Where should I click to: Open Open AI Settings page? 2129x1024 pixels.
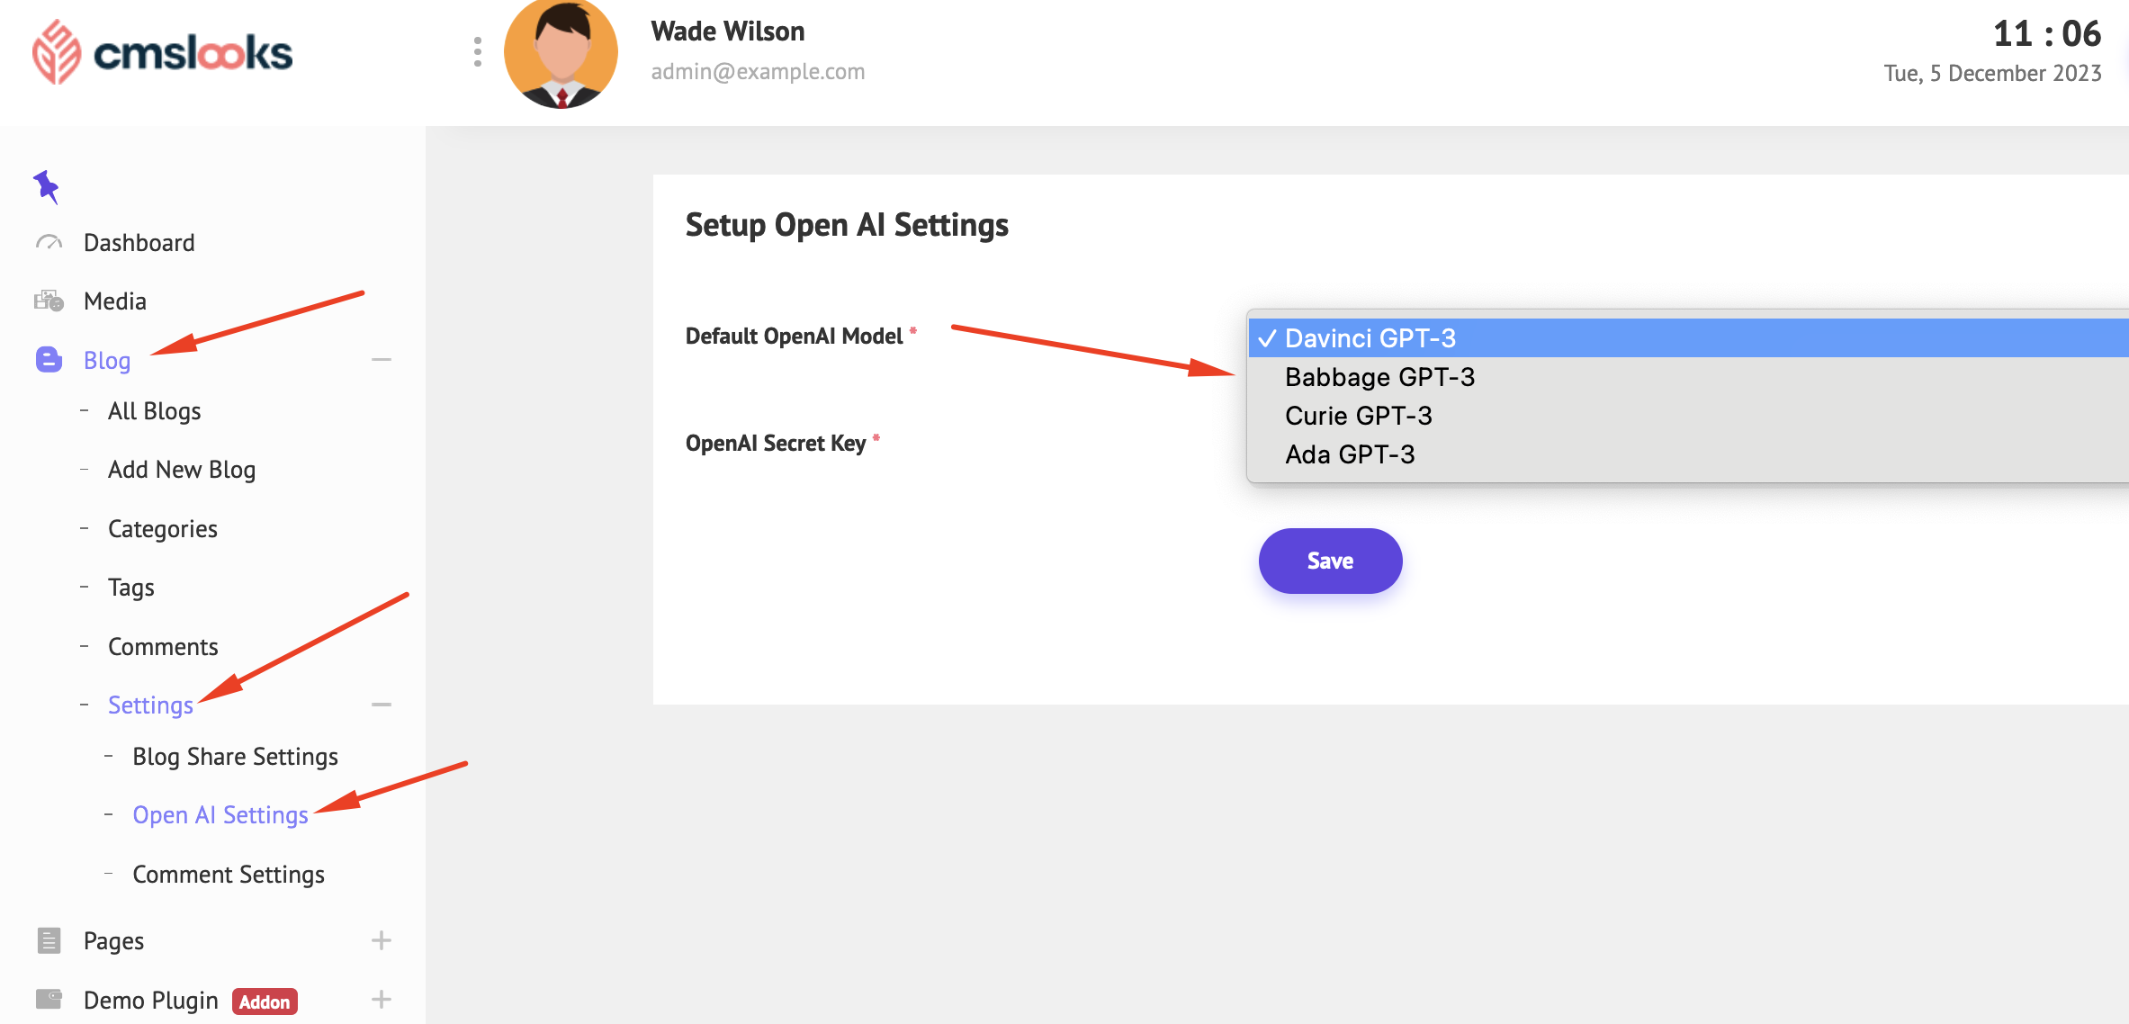[220, 815]
